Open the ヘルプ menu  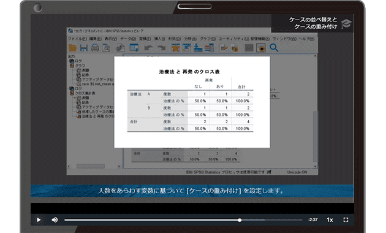306,39
